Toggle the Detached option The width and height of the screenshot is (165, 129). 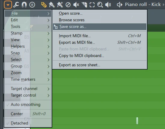28,123
